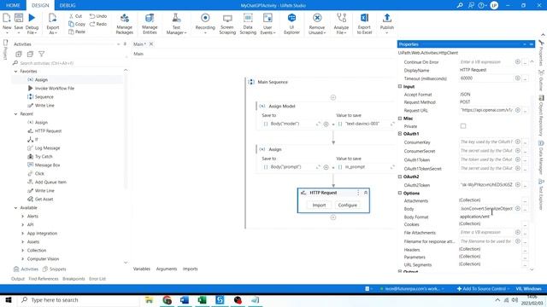Screen dimensions: 547x307
Task: Select Invoke Workflow File in Favorites
Action: point(55,89)
